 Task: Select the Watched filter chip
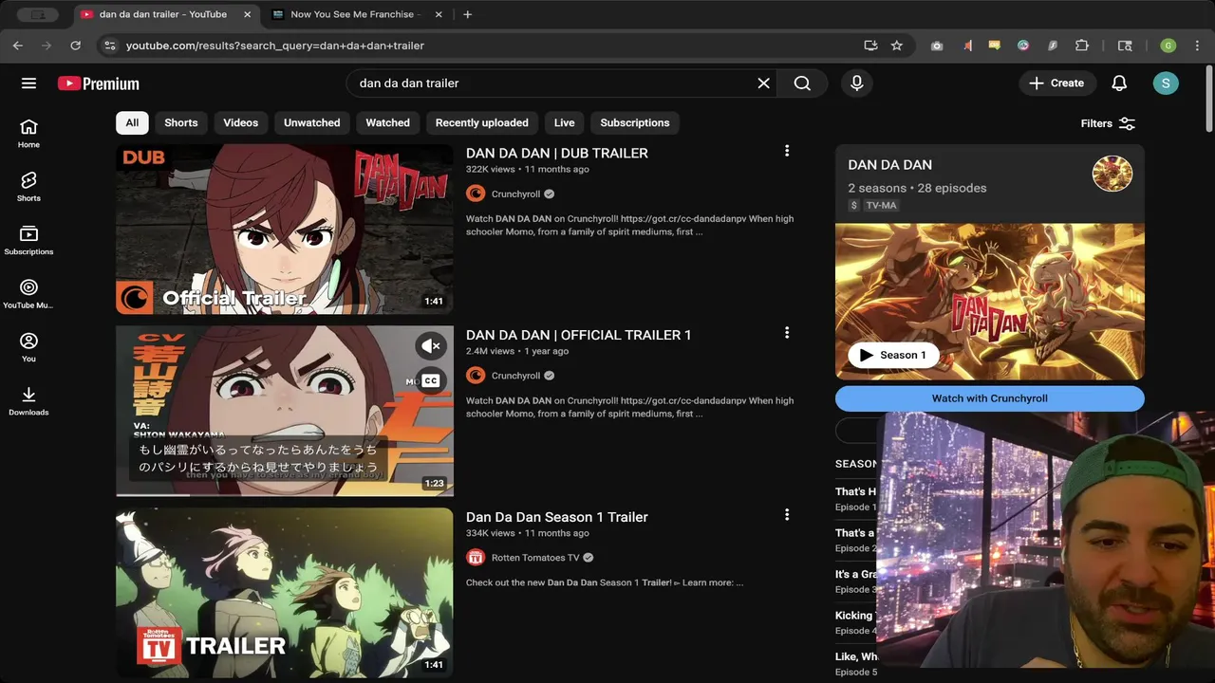(x=388, y=122)
